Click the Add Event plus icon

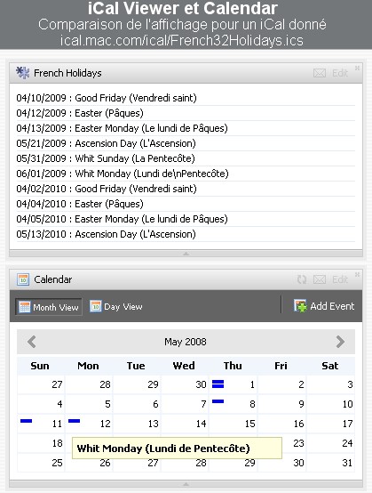[x=300, y=306]
